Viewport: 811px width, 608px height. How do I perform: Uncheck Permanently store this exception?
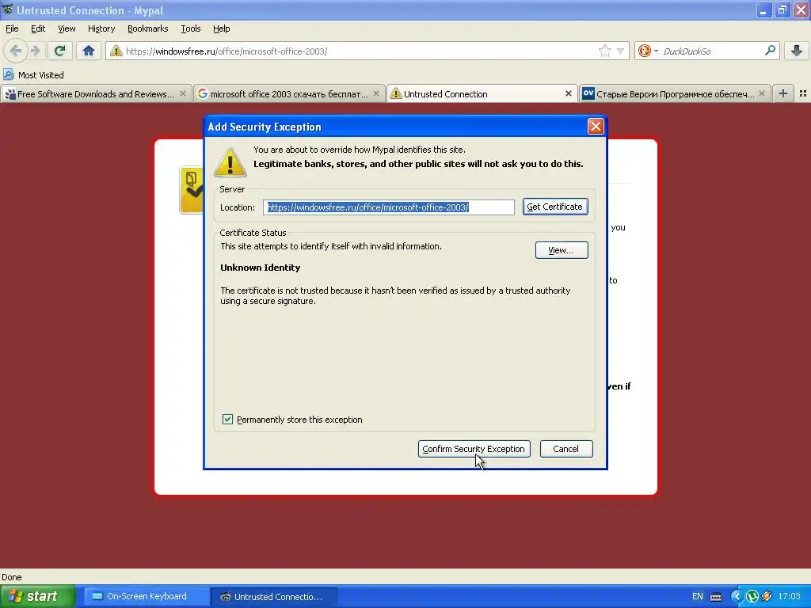pos(227,420)
